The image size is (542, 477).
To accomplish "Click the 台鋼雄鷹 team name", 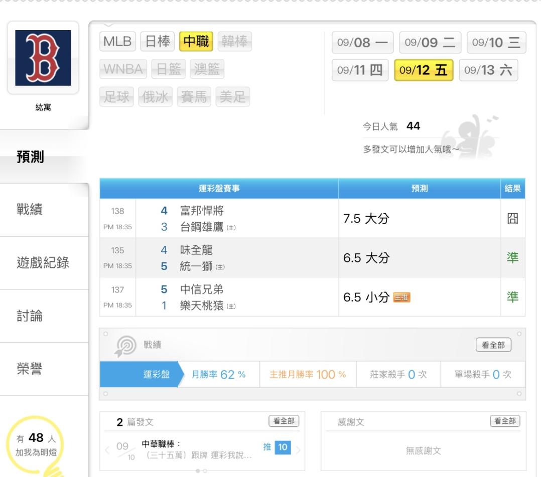I will 202,227.
